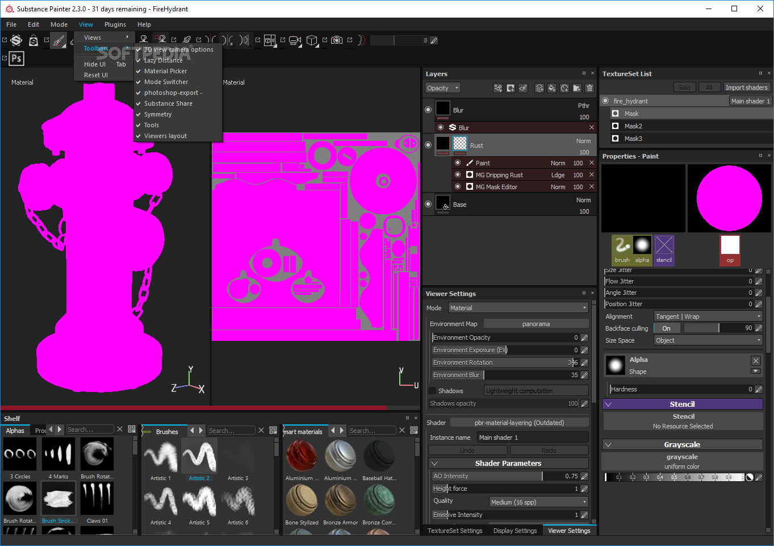Choose Reset UI from View menu
Viewport: 774px width, 546px height.
click(x=96, y=75)
